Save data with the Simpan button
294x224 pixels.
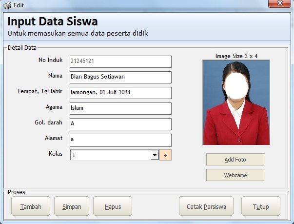click(72, 206)
